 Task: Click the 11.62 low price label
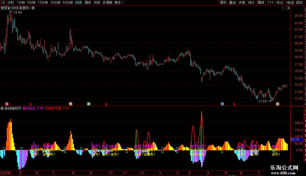(262, 101)
